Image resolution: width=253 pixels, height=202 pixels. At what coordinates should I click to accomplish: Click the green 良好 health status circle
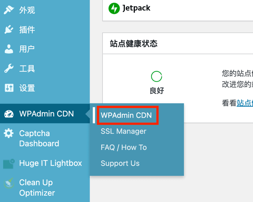[x=156, y=76]
